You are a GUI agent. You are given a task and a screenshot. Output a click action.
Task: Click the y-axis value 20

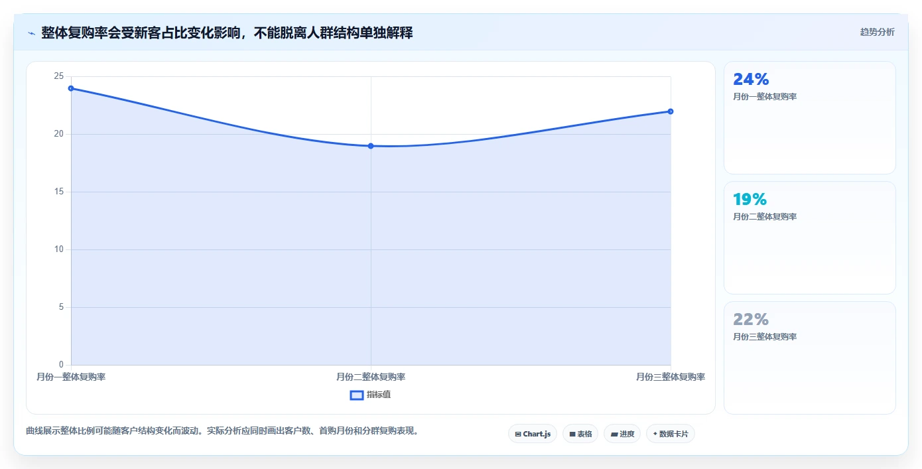(59, 134)
